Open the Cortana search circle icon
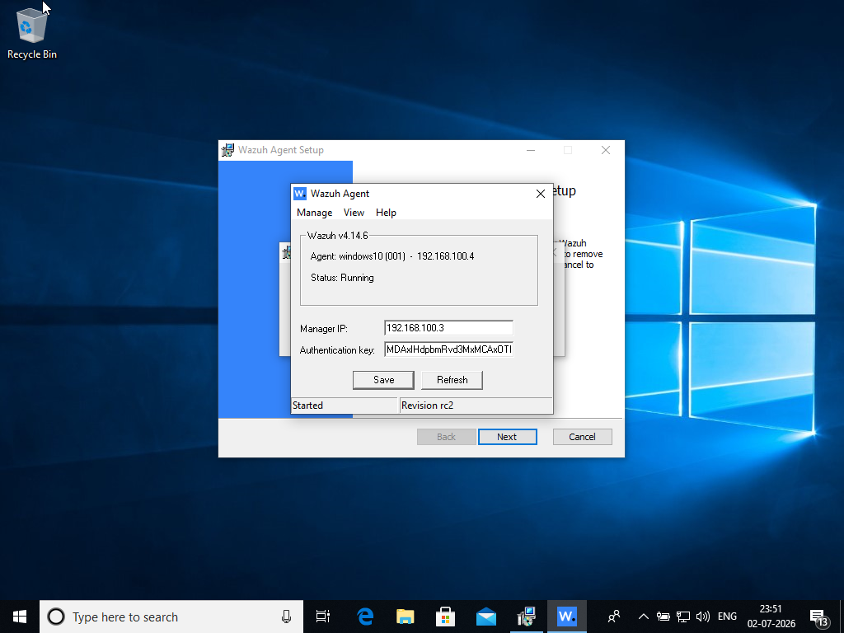Screen dimensions: 844x633 pyautogui.click(x=56, y=617)
